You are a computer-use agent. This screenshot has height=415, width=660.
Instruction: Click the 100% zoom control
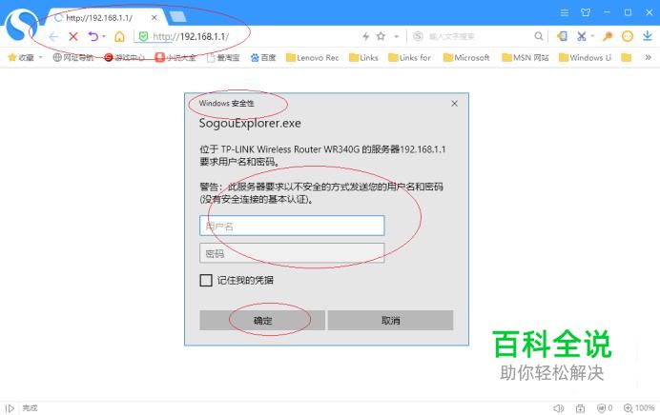[x=639, y=407]
